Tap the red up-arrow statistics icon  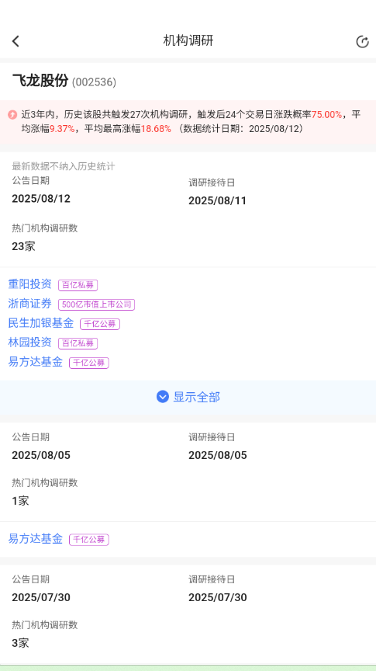coord(12,115)
